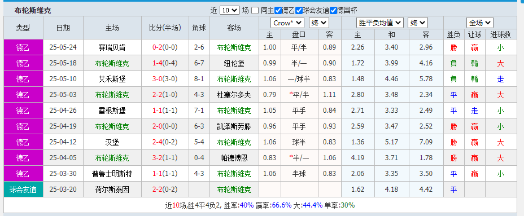Open home team 荷尔斯泰因

pyautogui.click(x=112, y=189)
